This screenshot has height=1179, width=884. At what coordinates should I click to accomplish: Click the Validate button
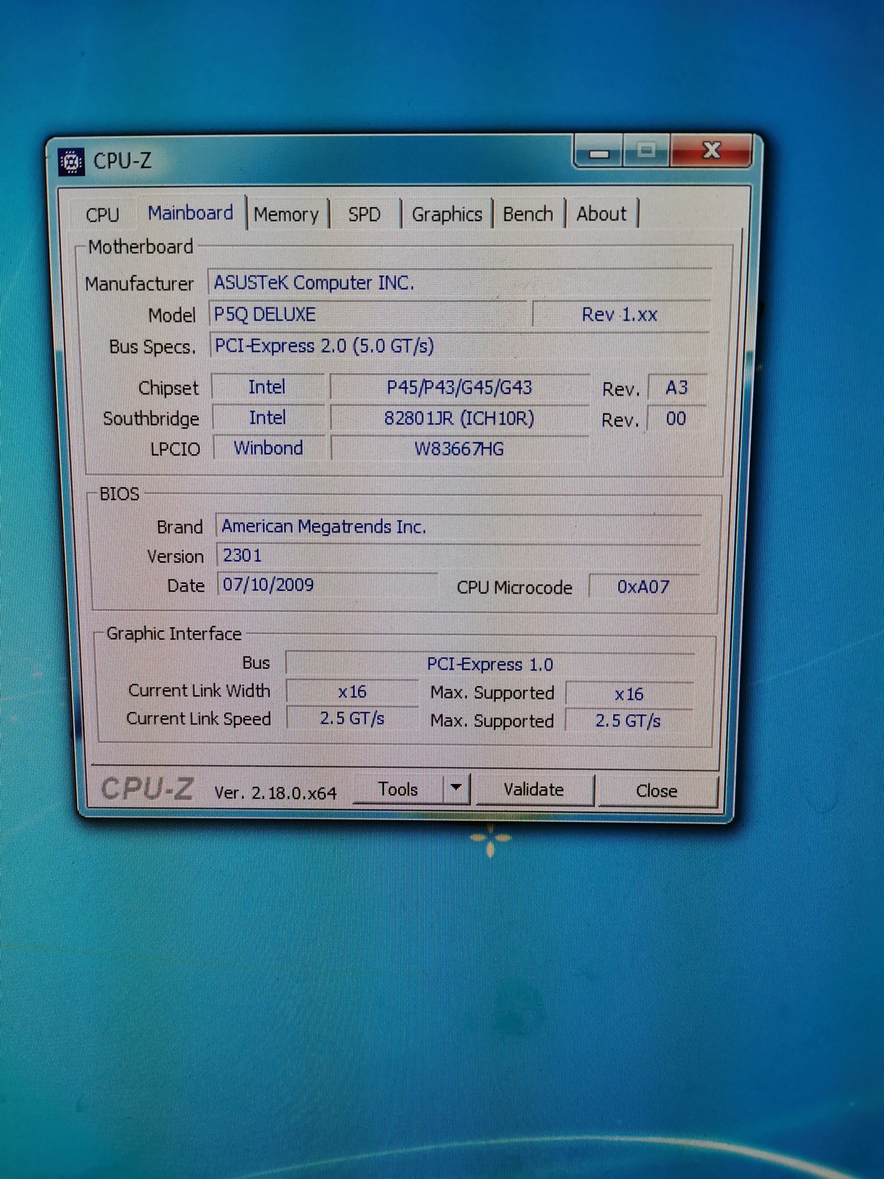point(534,790)
